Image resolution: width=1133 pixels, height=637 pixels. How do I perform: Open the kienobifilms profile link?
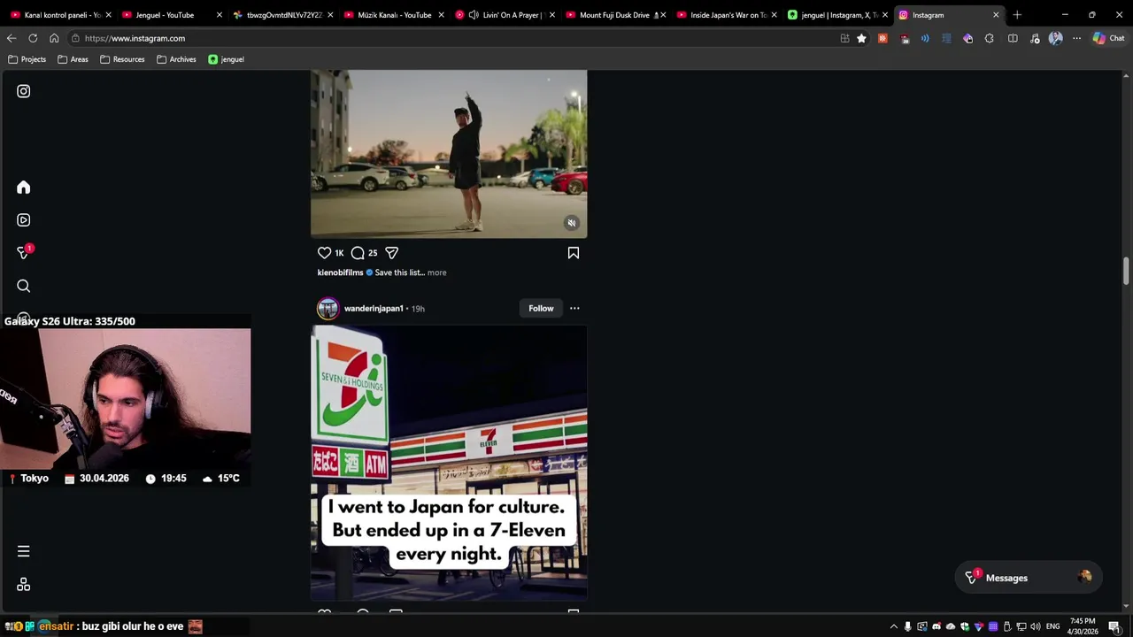click(341, 272)
